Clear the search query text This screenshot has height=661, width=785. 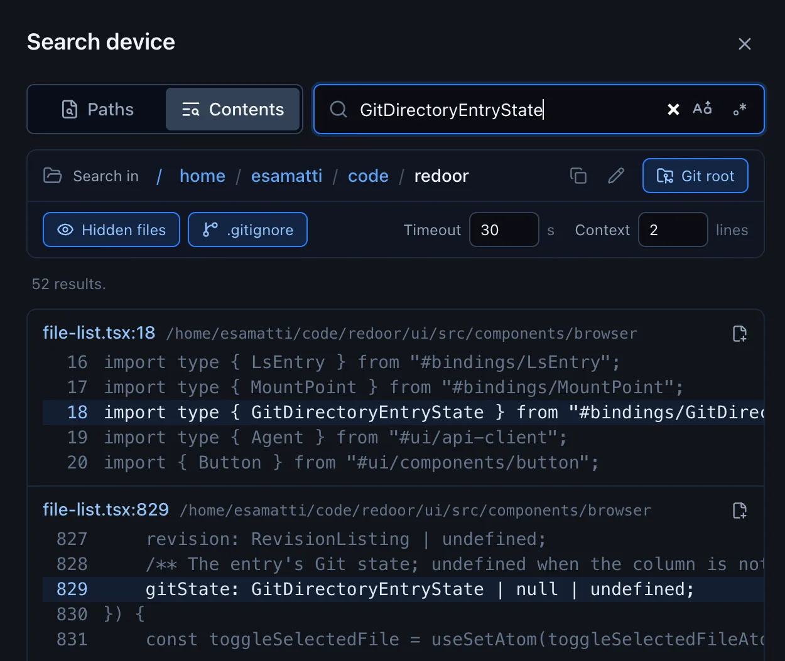tap(673, 110)
